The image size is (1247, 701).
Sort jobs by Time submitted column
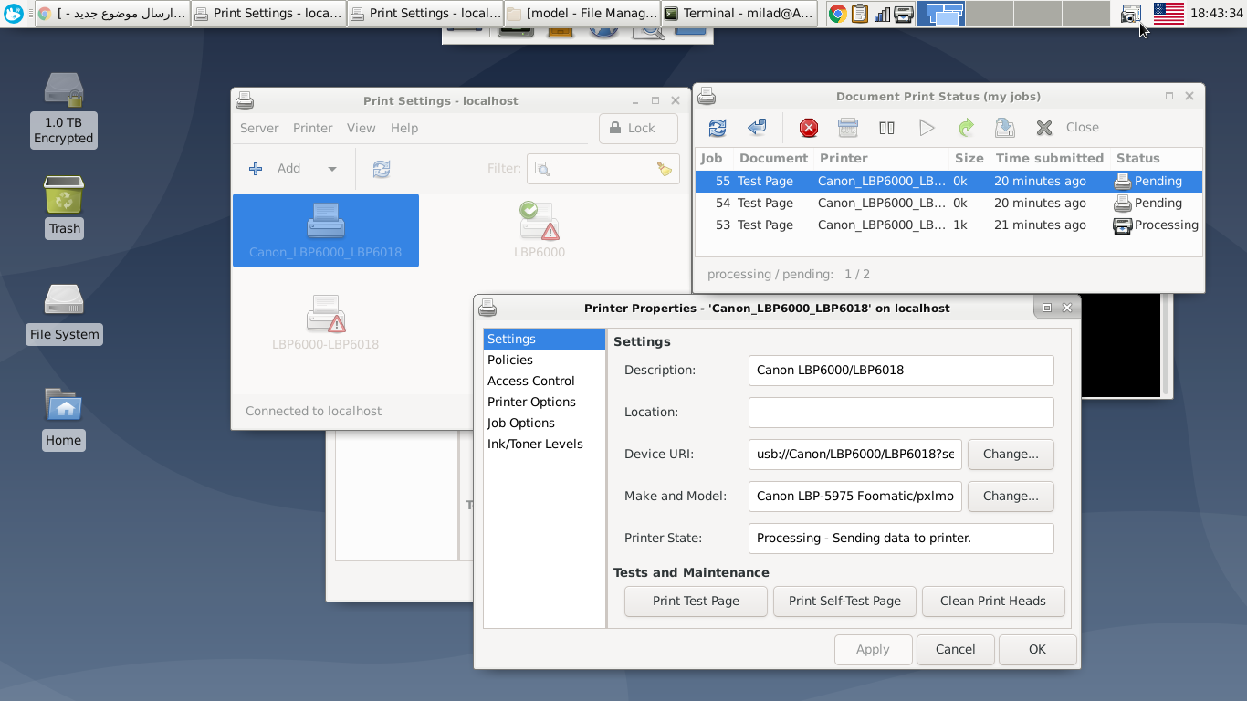tap(1049, 158)
